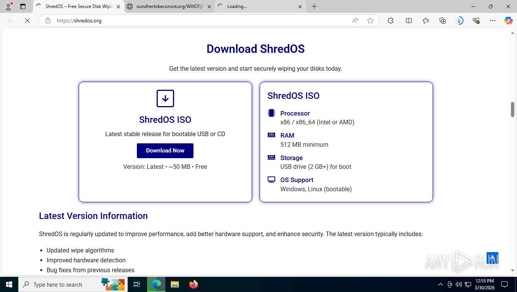Open a new browser tab
This screenshot has height=292, width=517.
(x=314, y=6)
